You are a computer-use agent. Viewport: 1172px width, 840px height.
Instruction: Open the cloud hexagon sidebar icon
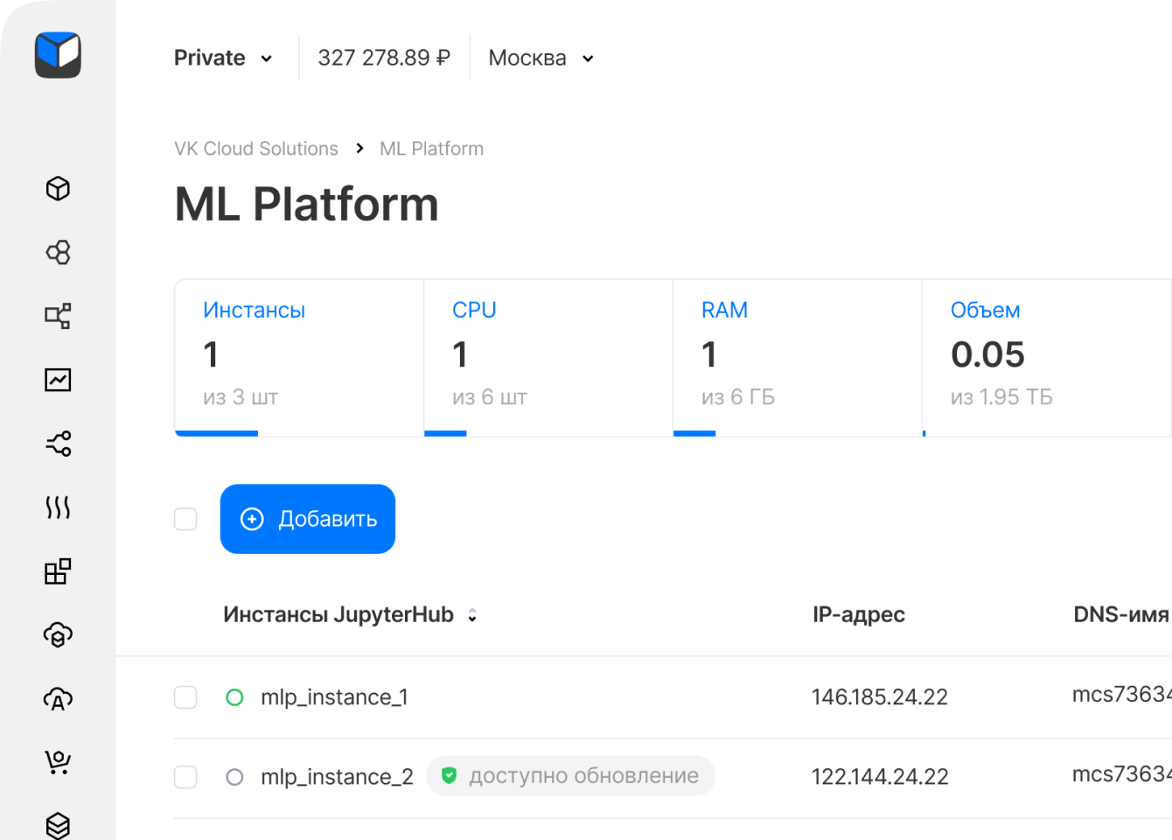coord(58,634)
